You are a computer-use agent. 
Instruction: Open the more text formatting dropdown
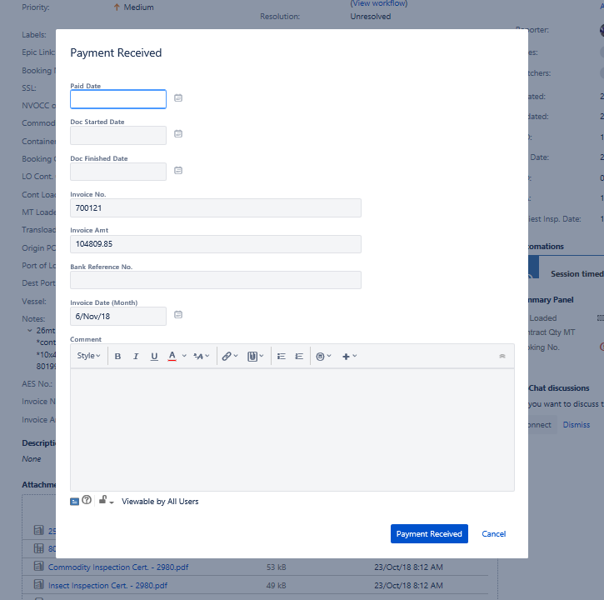point(201,357)
